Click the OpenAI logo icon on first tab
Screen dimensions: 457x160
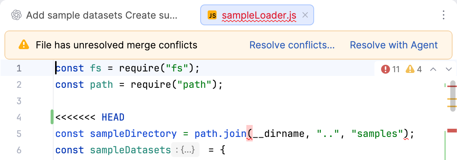click(x=16, y=15)
